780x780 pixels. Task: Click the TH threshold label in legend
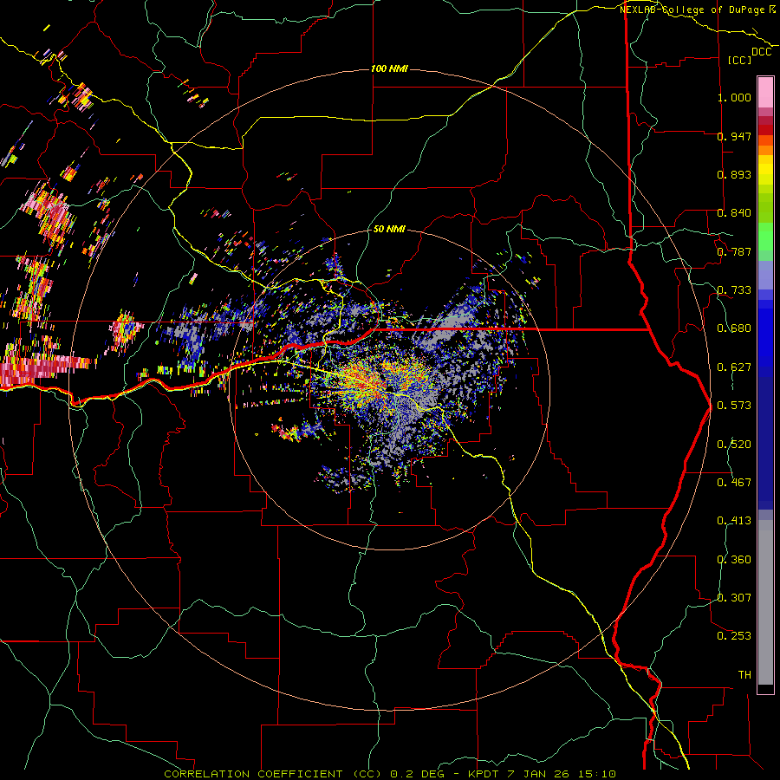tap(744, 675)
